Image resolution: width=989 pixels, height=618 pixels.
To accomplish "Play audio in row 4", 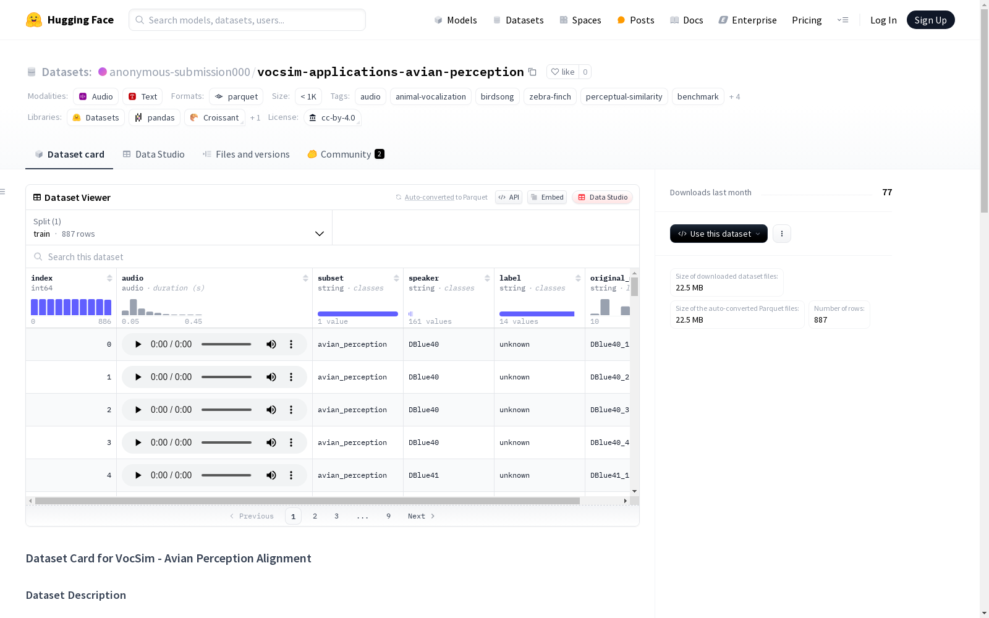I will pos(138,475).
